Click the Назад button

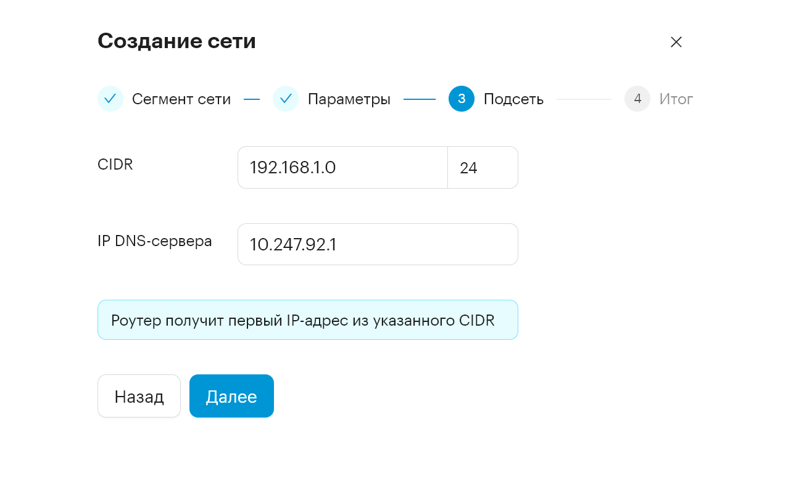point(139,396)
